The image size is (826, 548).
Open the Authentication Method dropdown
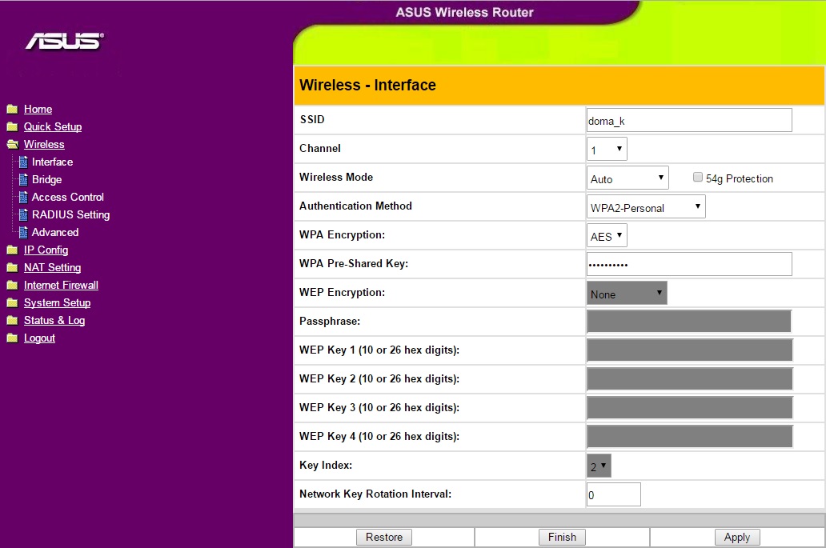click(646, 207)
